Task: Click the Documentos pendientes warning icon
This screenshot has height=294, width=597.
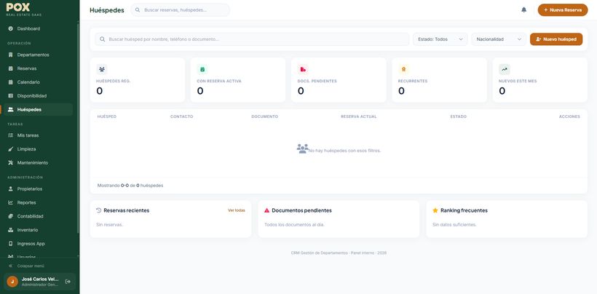Action: click(x=267, y=210)
